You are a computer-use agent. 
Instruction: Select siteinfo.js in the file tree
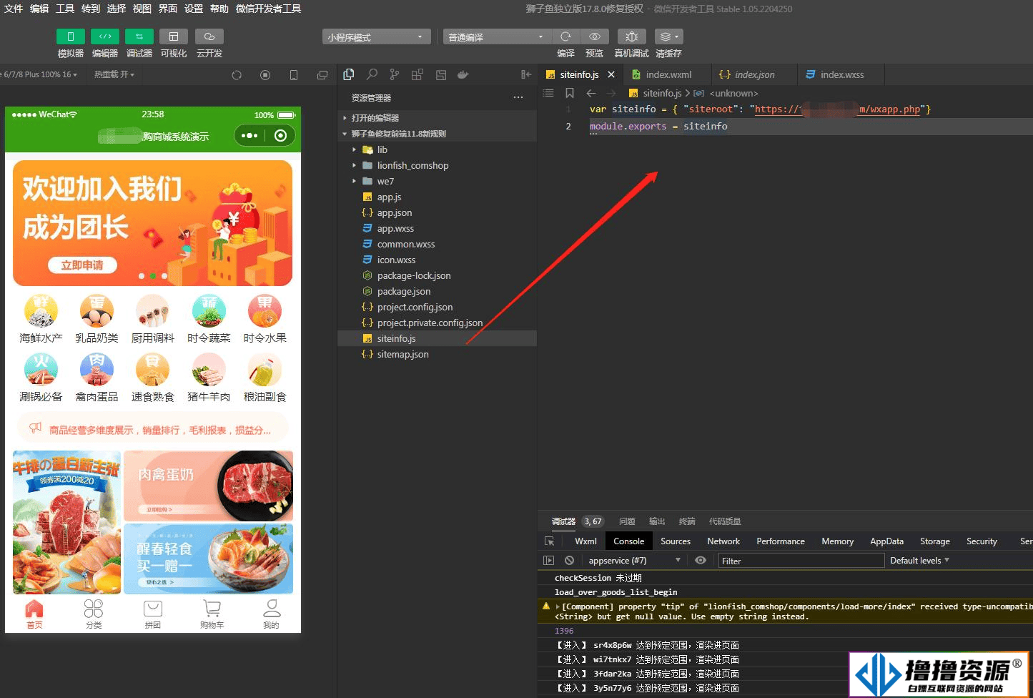point(437,338)
